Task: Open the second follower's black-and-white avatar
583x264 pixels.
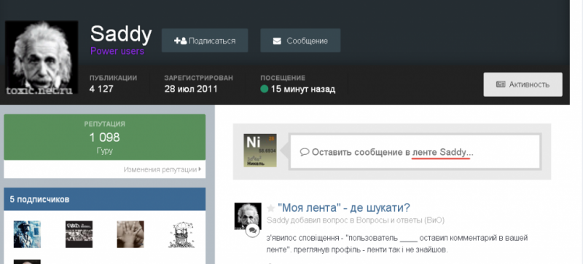Action: (x=79, y=234)
